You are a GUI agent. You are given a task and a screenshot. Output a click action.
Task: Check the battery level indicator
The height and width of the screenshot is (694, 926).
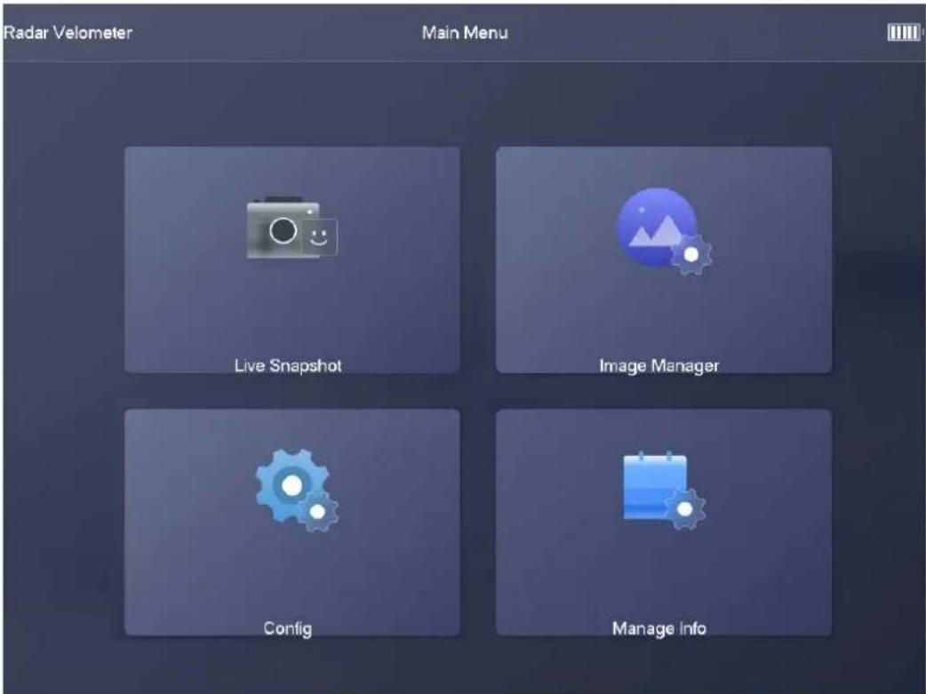click(904, 33)
